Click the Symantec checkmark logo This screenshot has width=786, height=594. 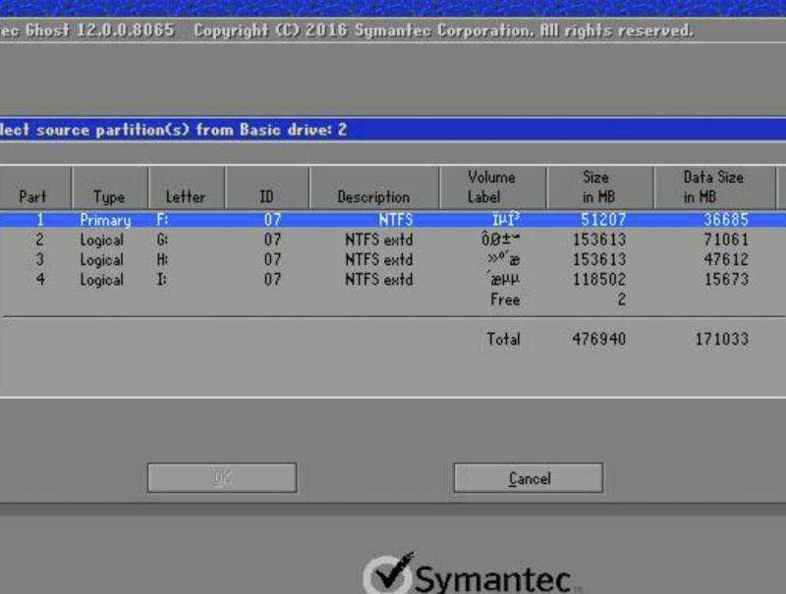390,574
